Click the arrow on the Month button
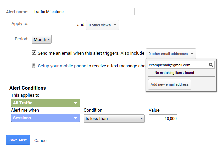The width and height of the screenshot is (220, 145). click(x=49, y=39)
